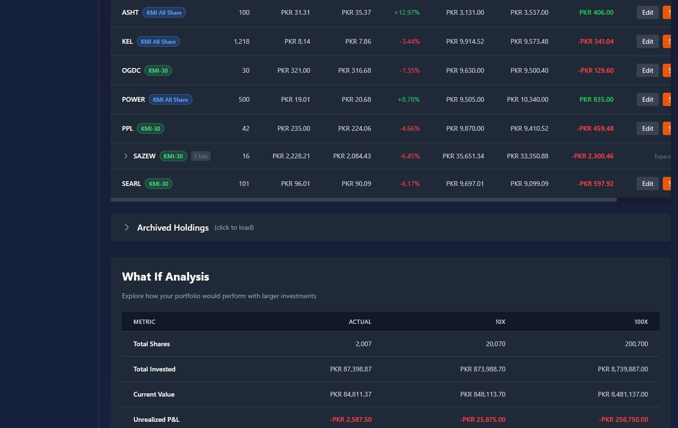Click the 3 lots badge on SAZEW
Image resolution: width=678 pixels, height=428 pixels.
(201, 156)
